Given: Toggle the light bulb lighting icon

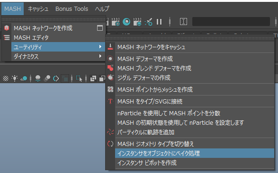Looking at the screenshot, I should [15, 78].
